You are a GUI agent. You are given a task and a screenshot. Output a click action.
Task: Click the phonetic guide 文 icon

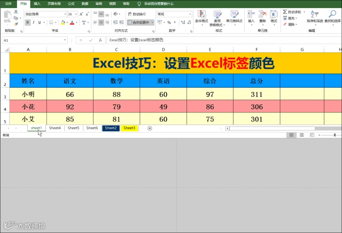(84, 22)
